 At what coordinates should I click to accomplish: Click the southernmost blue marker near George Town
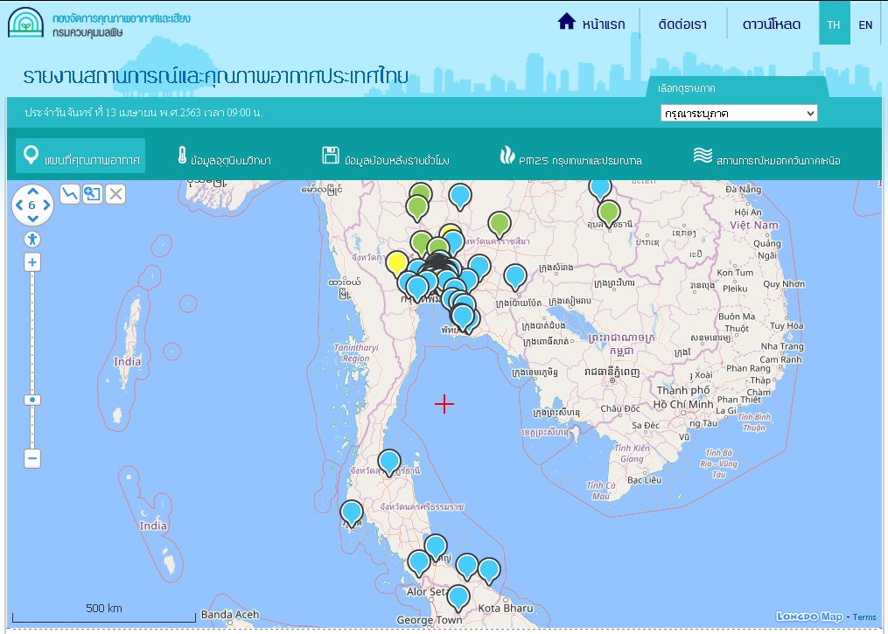(x=458, y=598)
